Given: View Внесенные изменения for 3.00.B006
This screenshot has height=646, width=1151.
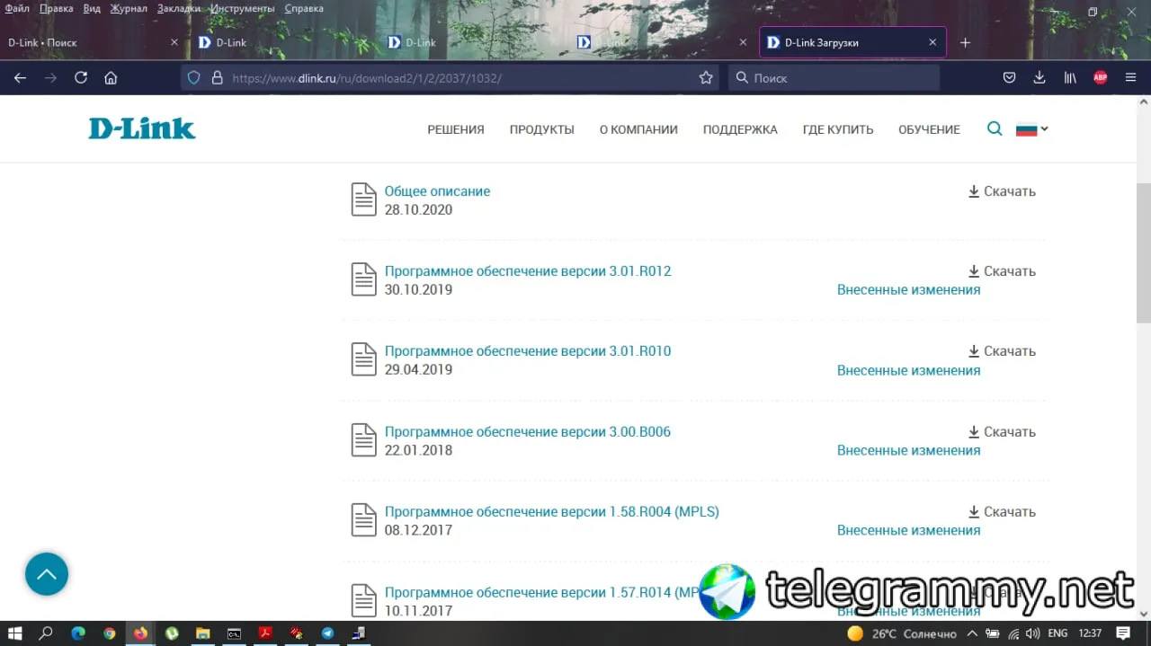Looking at the screenshot, I should [x=908, y=451].
